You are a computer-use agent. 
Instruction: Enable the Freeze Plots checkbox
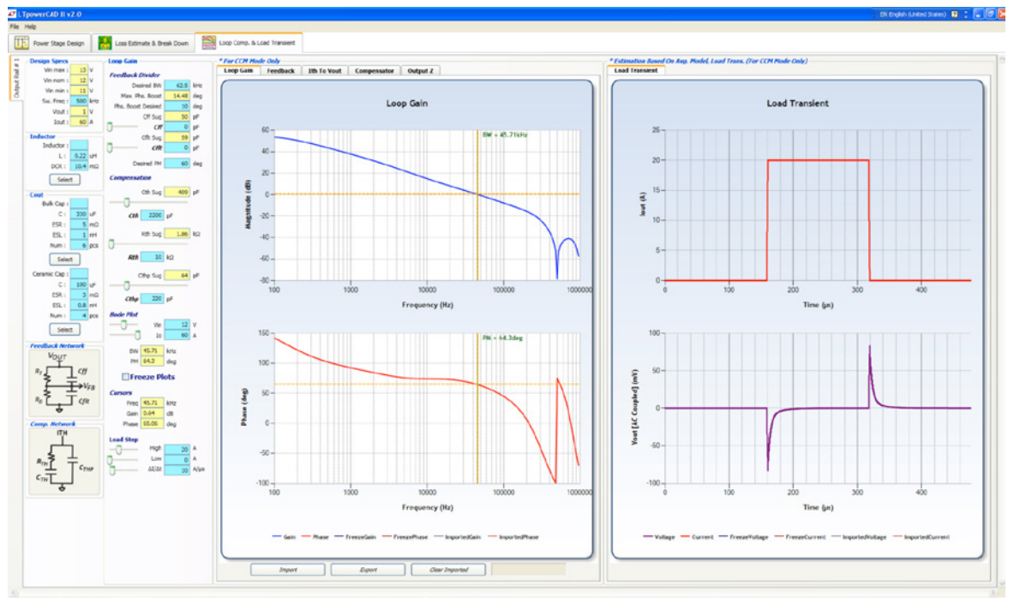tap(126, 377)
